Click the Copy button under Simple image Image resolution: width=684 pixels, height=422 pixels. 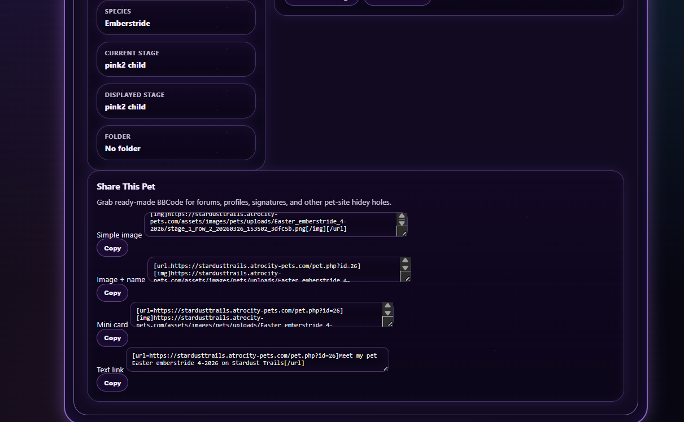coord(112,248)
